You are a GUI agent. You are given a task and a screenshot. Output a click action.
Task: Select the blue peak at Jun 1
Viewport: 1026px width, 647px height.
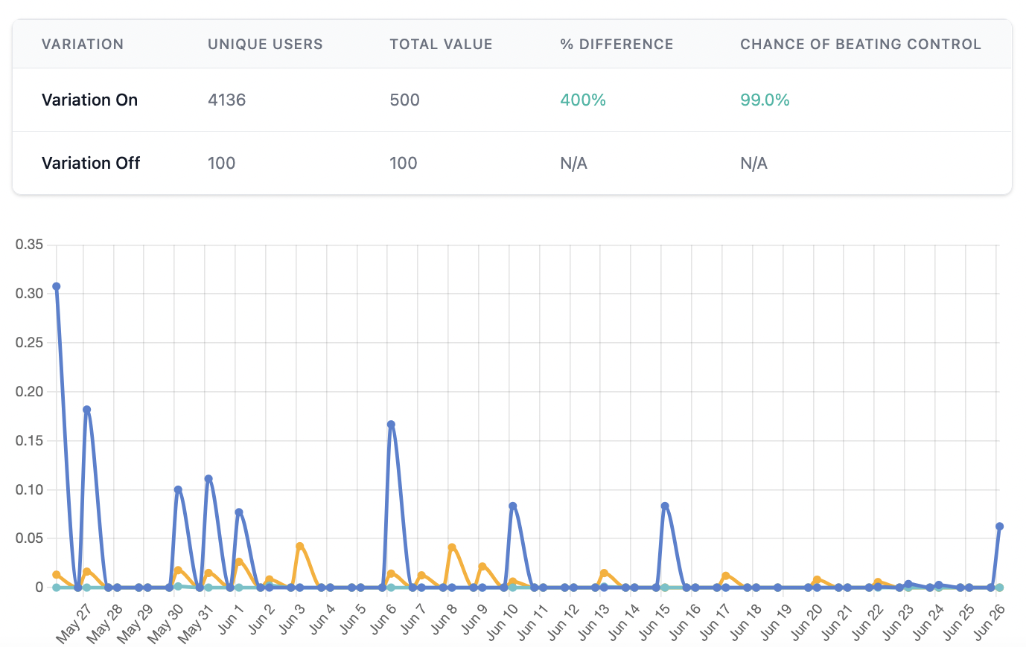point(239,512)
